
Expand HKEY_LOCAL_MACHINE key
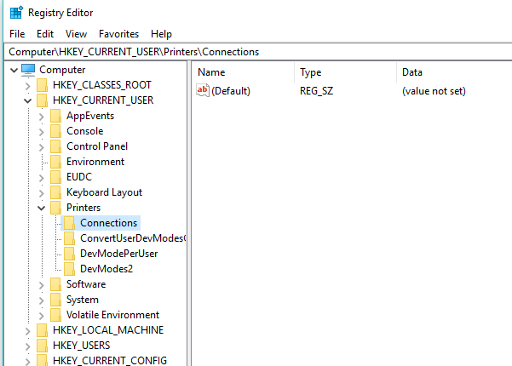28,331
